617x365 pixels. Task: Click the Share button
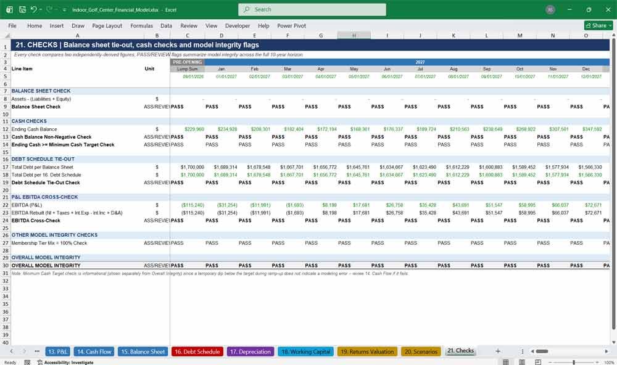598,25
